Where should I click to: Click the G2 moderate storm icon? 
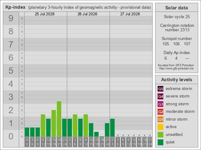pos(160,112)
